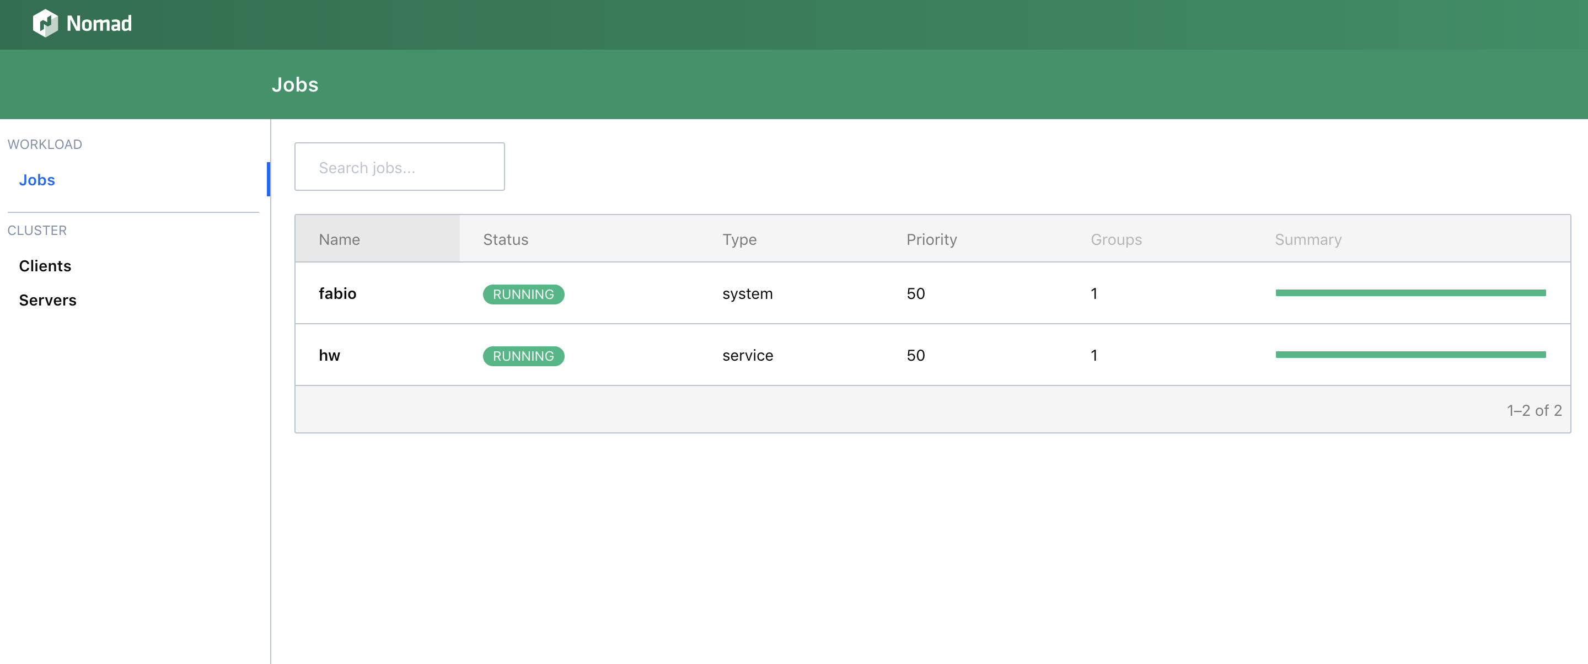This screenshot has height=664, width=1588.
Task: Open the fabio job
Action: coord(337,293)
